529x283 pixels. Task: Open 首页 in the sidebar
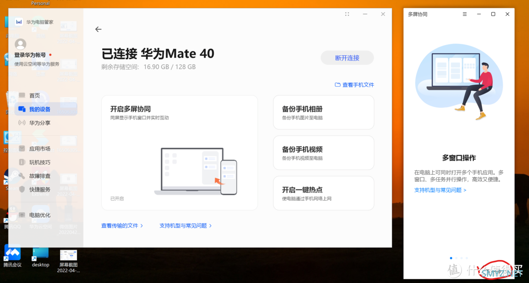tap(46, 95)
